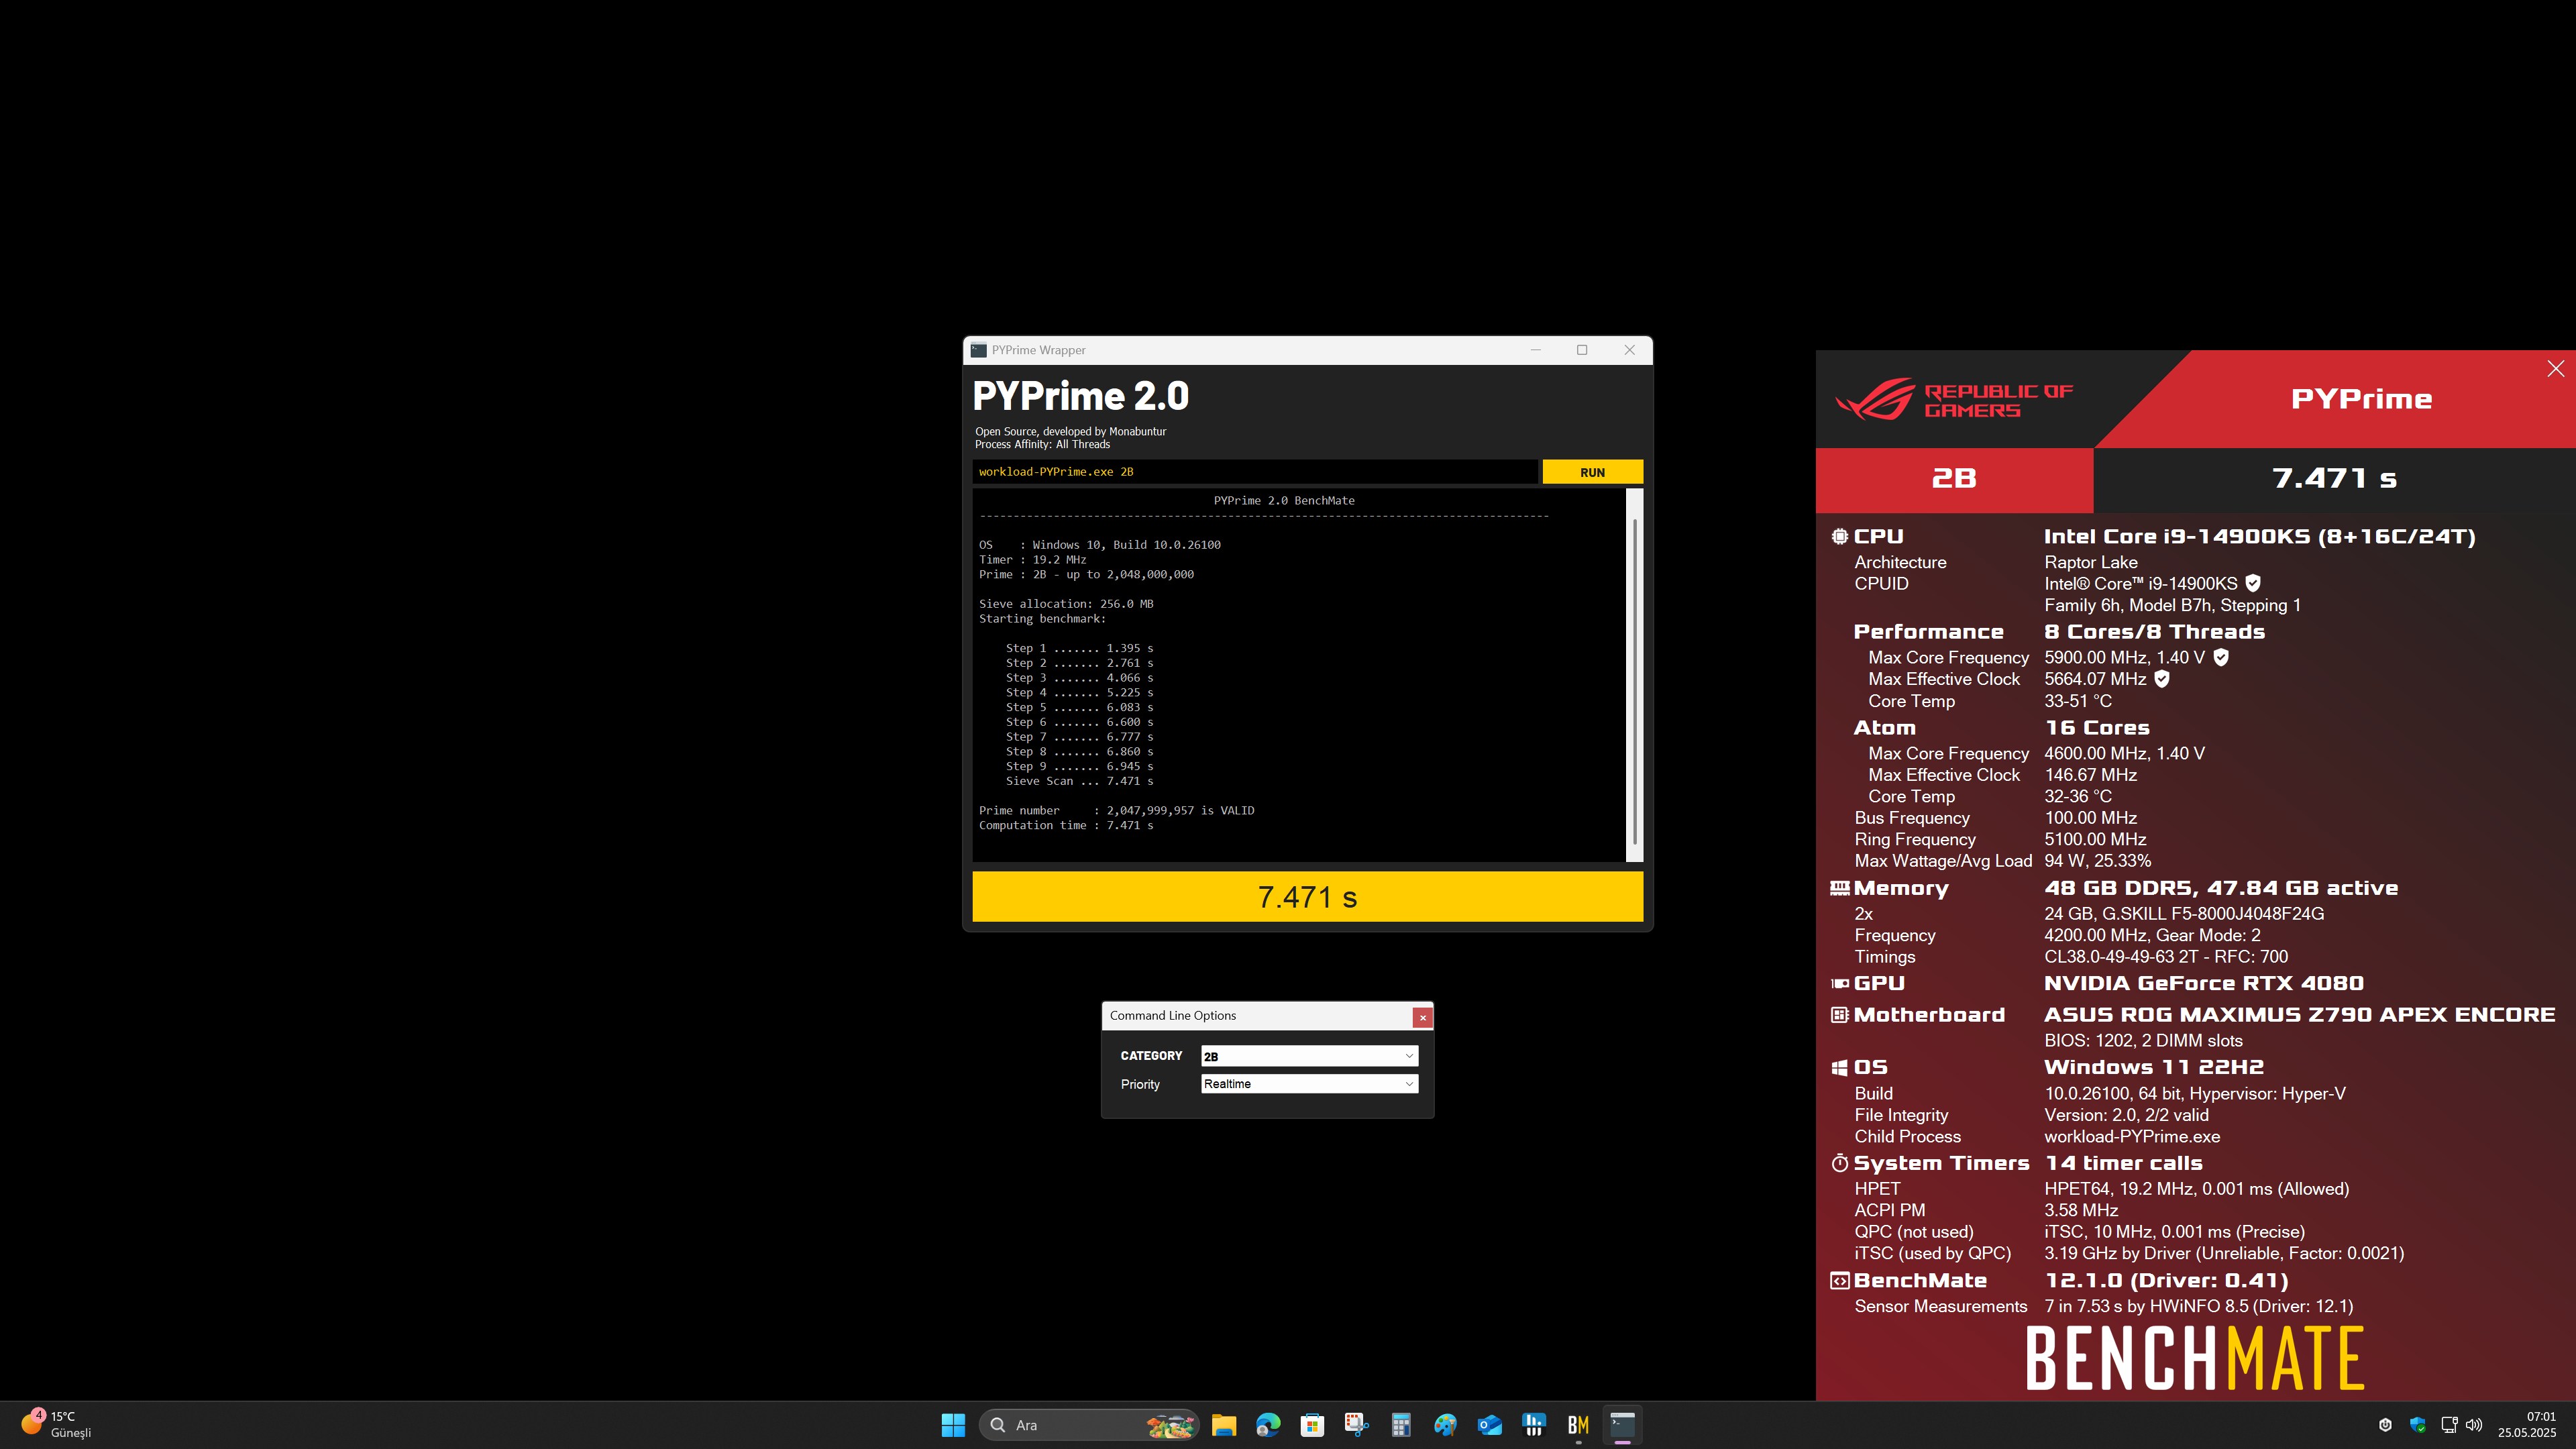This screenshot has height=1449, width=2576.
Task: Open Outlook from the taskbar
Action: click(x=1490, y=1425)
